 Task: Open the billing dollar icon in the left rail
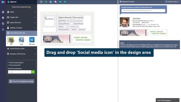[3, 24]
